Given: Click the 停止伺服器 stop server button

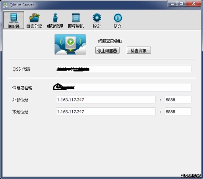Looking at the screenshot, I should point(107,50).
